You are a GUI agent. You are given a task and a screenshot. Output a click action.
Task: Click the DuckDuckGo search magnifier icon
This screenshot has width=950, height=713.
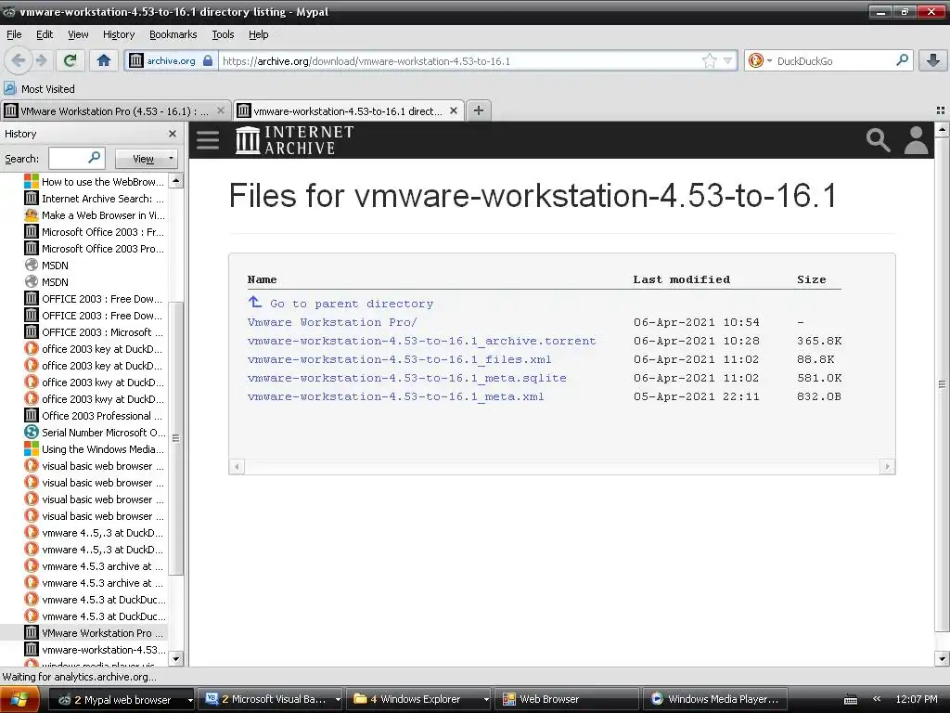(902, 60)
